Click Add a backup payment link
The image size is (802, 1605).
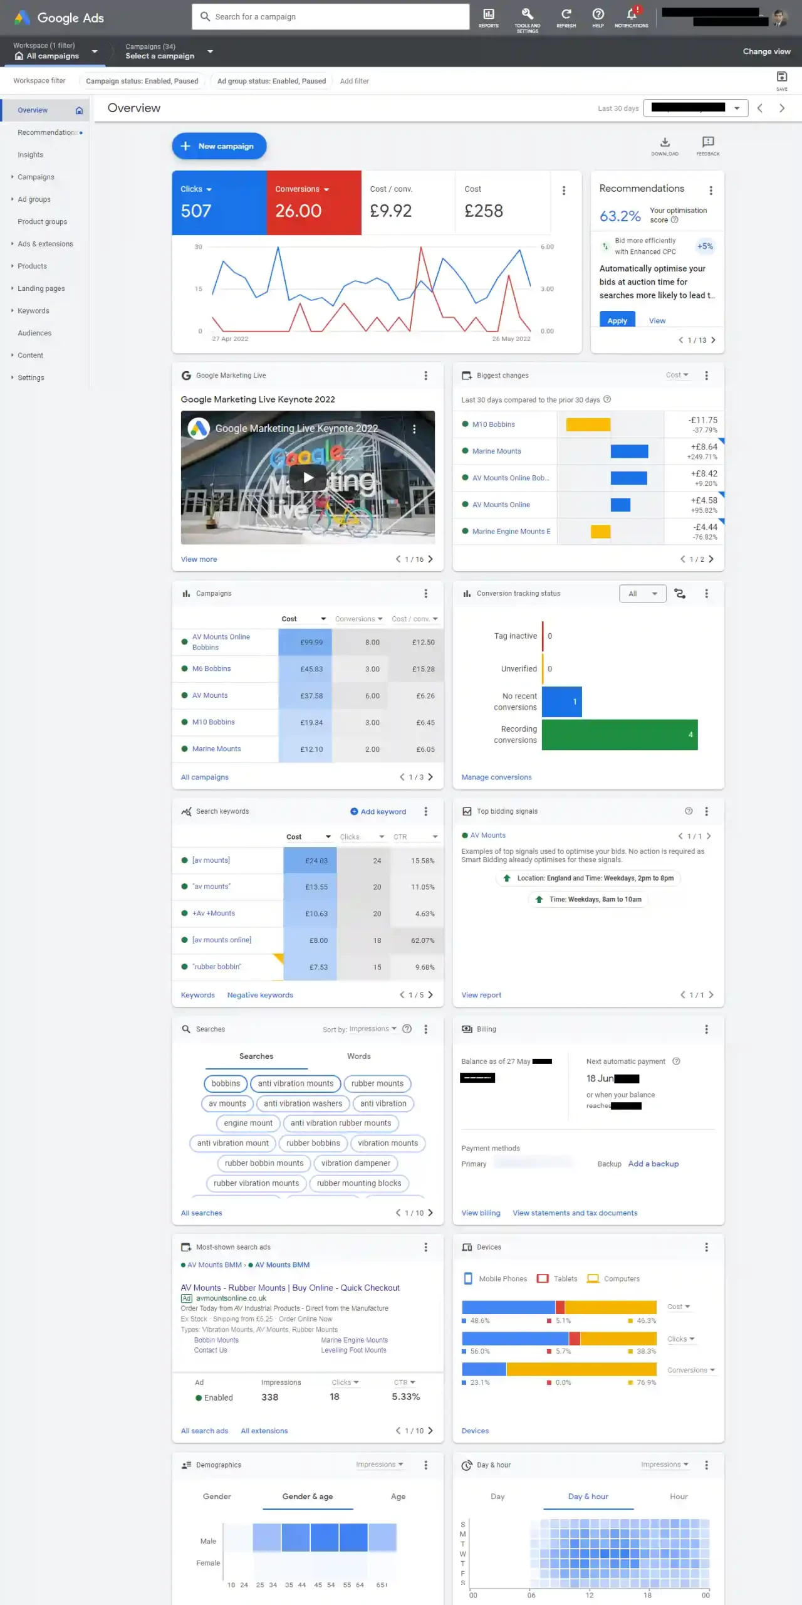pos(653,1164)
